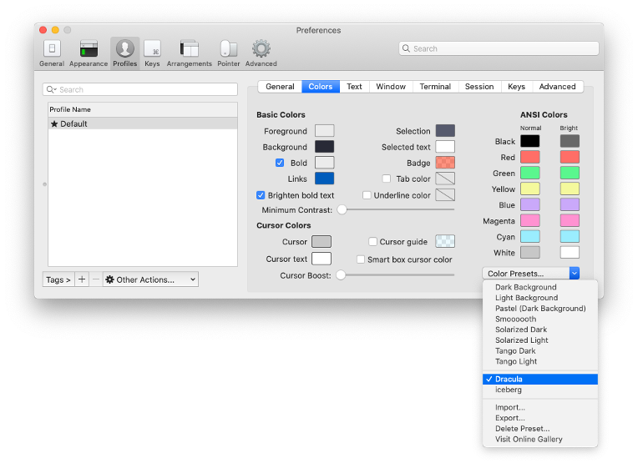
Task: Enable Smart box cursor color checkbox
Action: coord(361,259)
